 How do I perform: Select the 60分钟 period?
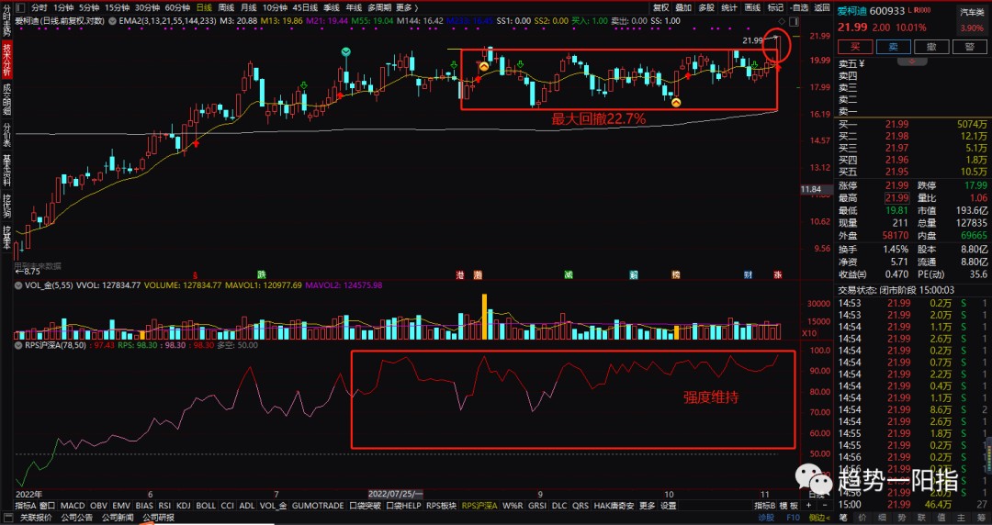(x=177, y=7)
